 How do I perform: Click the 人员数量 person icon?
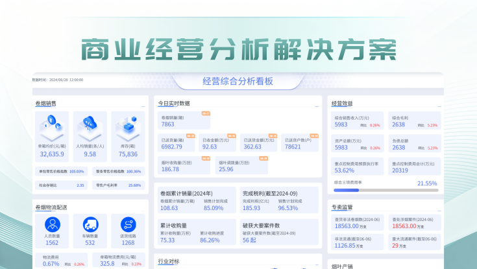click(52, 225)
